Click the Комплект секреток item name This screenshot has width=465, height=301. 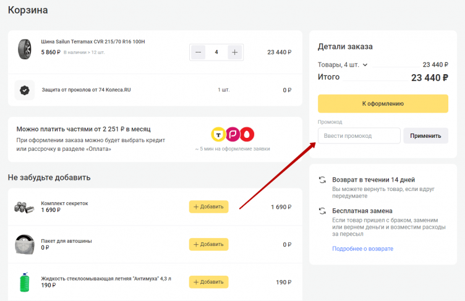64,203
